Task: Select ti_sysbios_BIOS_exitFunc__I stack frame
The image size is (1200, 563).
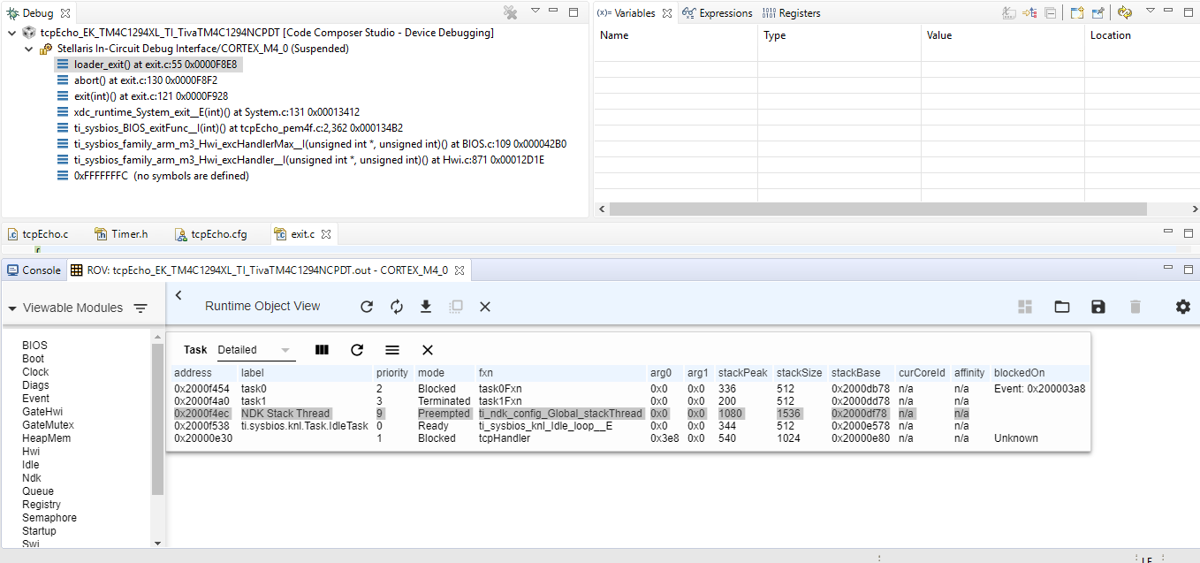Action: coord(230,128)
